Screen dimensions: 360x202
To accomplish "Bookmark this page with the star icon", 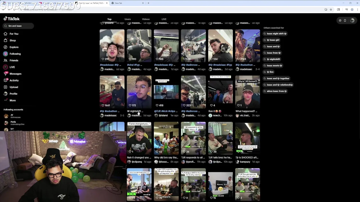I will pyautogui.click(x=331, y=10).
